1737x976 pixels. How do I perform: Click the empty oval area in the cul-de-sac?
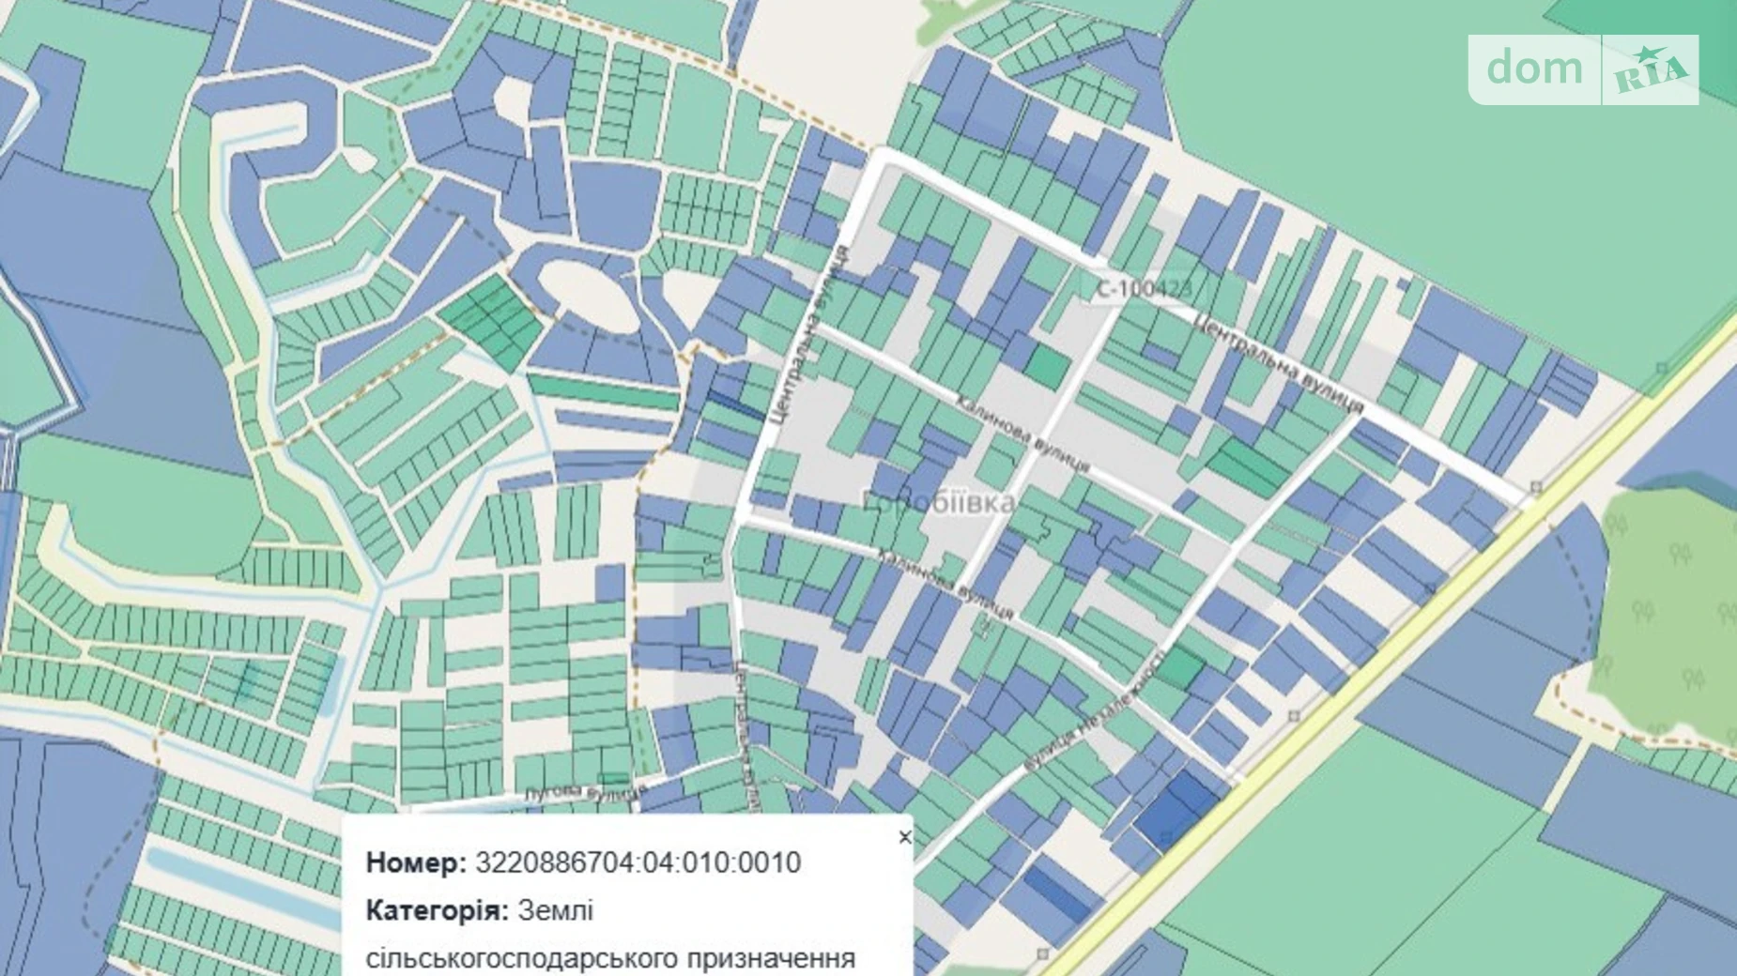(x=584, y=292)
